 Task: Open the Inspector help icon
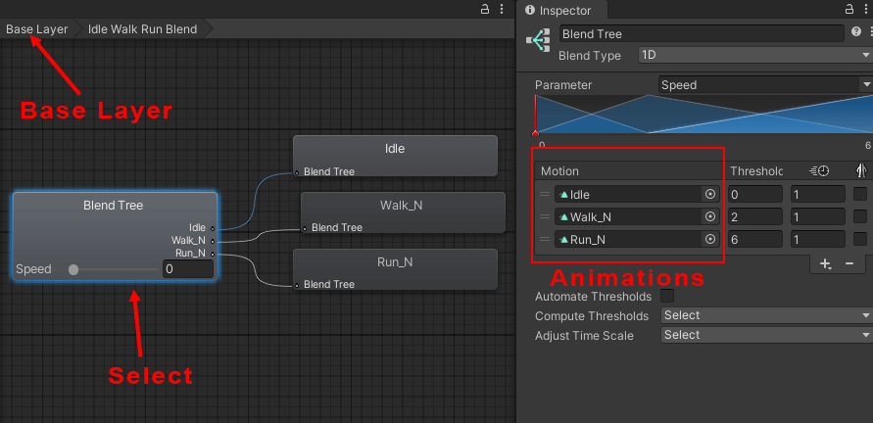pos(856,32)
